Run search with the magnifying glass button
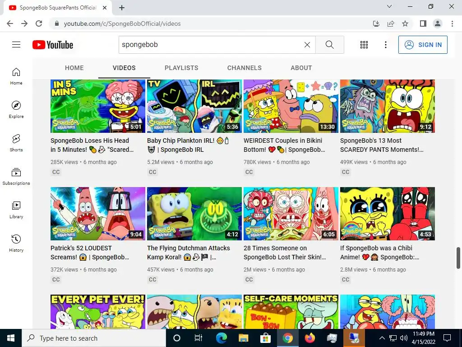The width and height of the screenshot is (462, 347). click(x=329, y=45)
